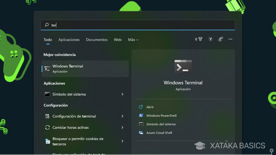The width and height of the screenshot is (276, 155).
Task: Switch to the Web search tab
Action: point(117,40)
